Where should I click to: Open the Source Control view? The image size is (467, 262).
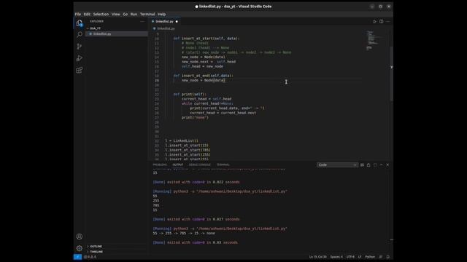point(80,47)
